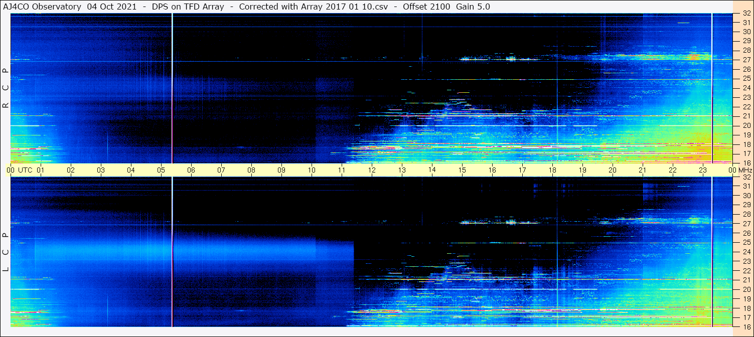The image size is (754, 337).
Task: Click the 30 MHz label on RCP frequency scale
Action: click(x=746, y=32)
